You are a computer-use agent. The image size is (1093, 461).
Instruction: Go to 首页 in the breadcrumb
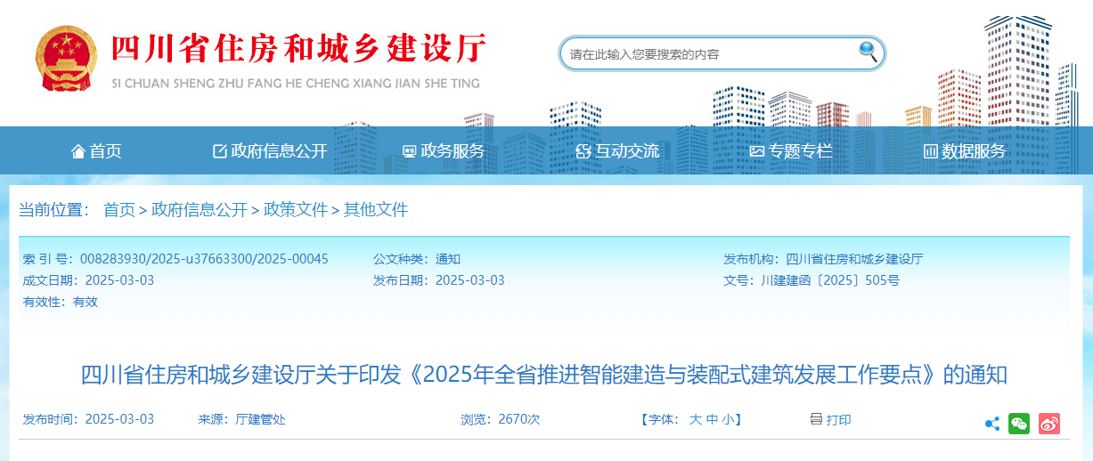(119, 210)
